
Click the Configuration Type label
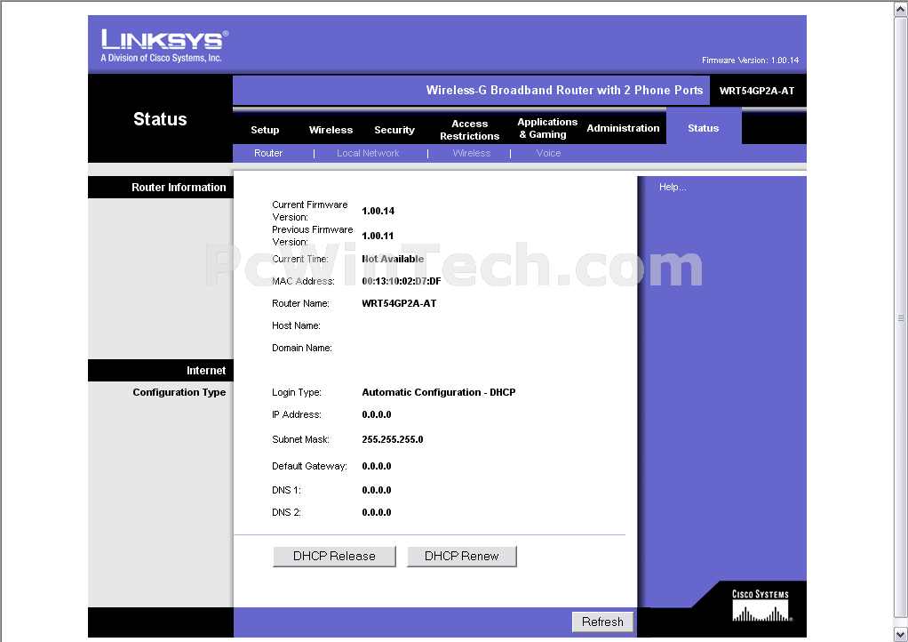pos(179,392)
